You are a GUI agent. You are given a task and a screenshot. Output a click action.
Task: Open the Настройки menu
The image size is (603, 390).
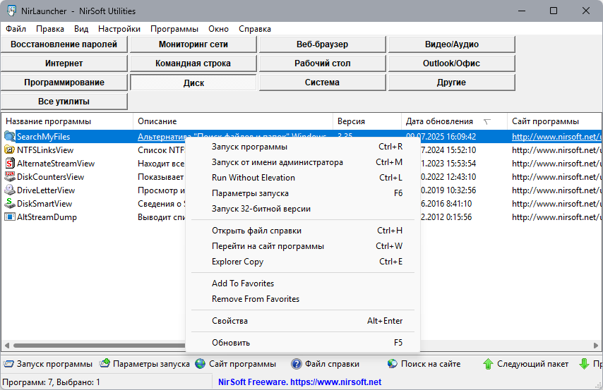(x=119, y=29)
